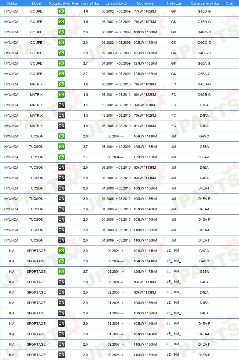Click the 60kW / 82KM power cell
The width and height of the screenshot is (239, 360).
pyautogui.click(x=145, y=105)
